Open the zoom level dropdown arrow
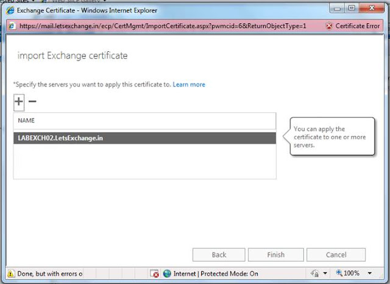The image size is (390, 284). [370, 273]
